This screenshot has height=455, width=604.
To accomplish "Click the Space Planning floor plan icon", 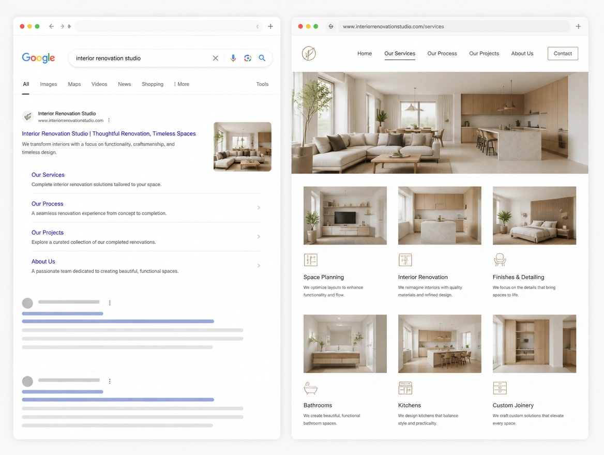I will (x=310, y=260).
